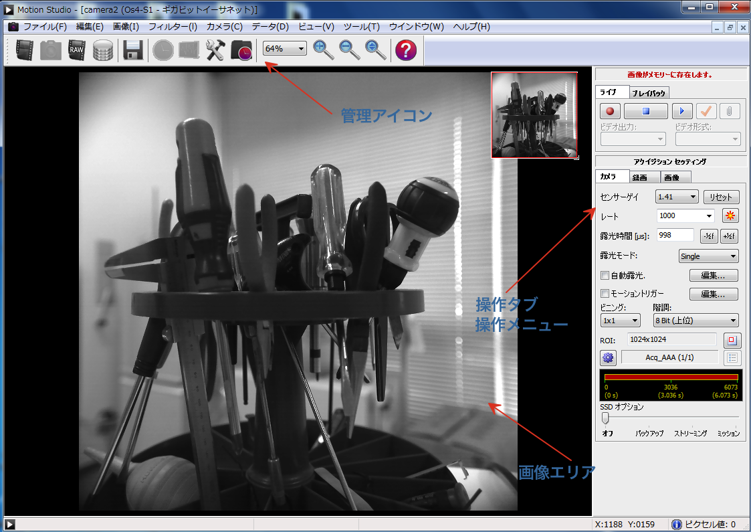Click the camera icon left of ファイル menu
This screenshot has width=751, height=532.
[13, 27]
